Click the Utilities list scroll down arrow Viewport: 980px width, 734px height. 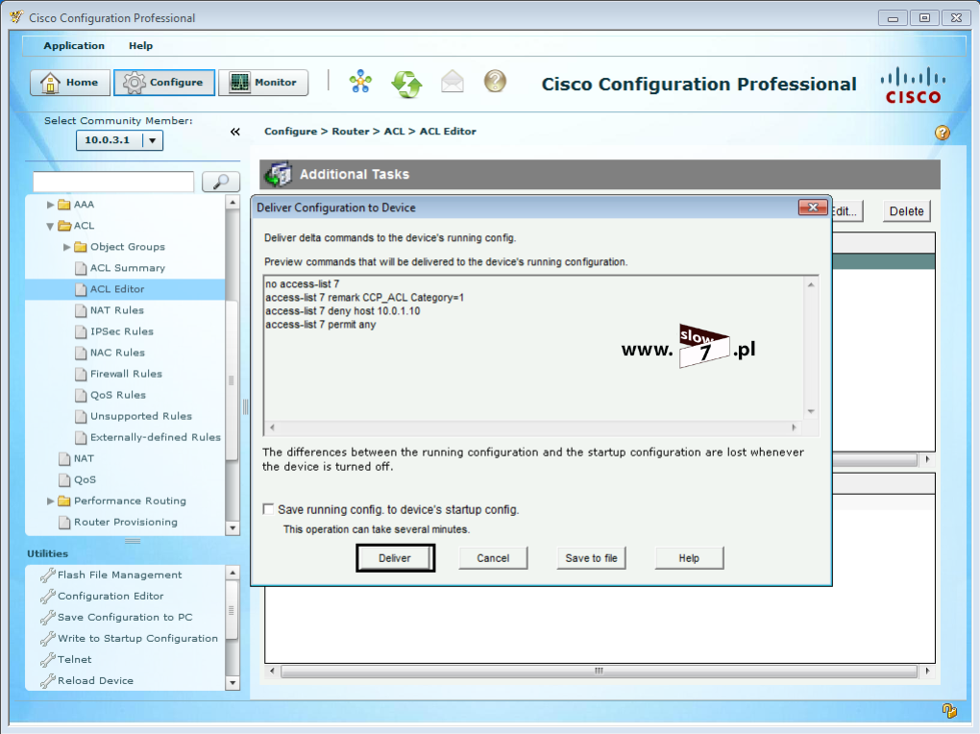(233, 683)
